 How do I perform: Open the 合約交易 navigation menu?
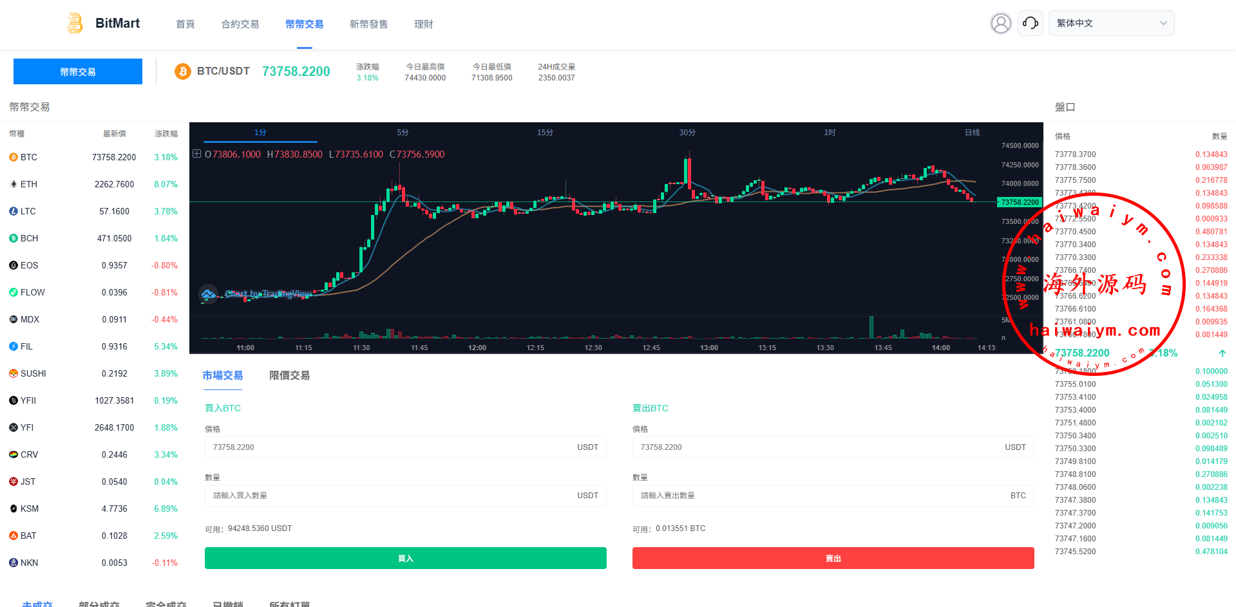tap(240, 24)
